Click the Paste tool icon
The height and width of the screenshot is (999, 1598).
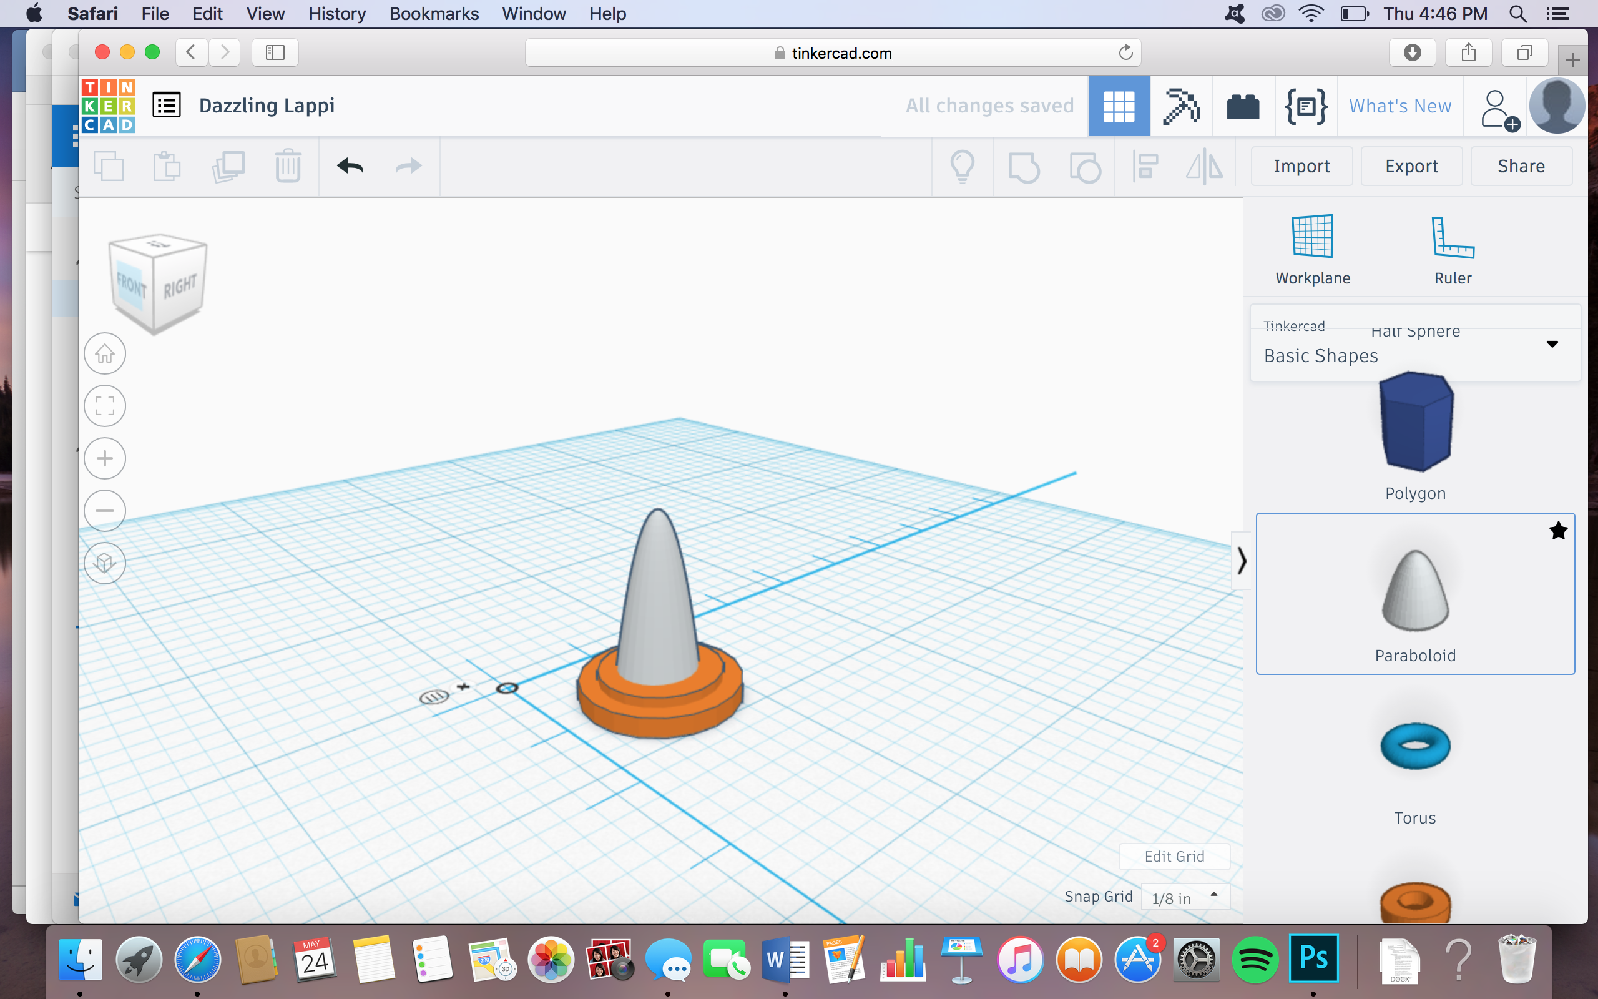point(167,166)
